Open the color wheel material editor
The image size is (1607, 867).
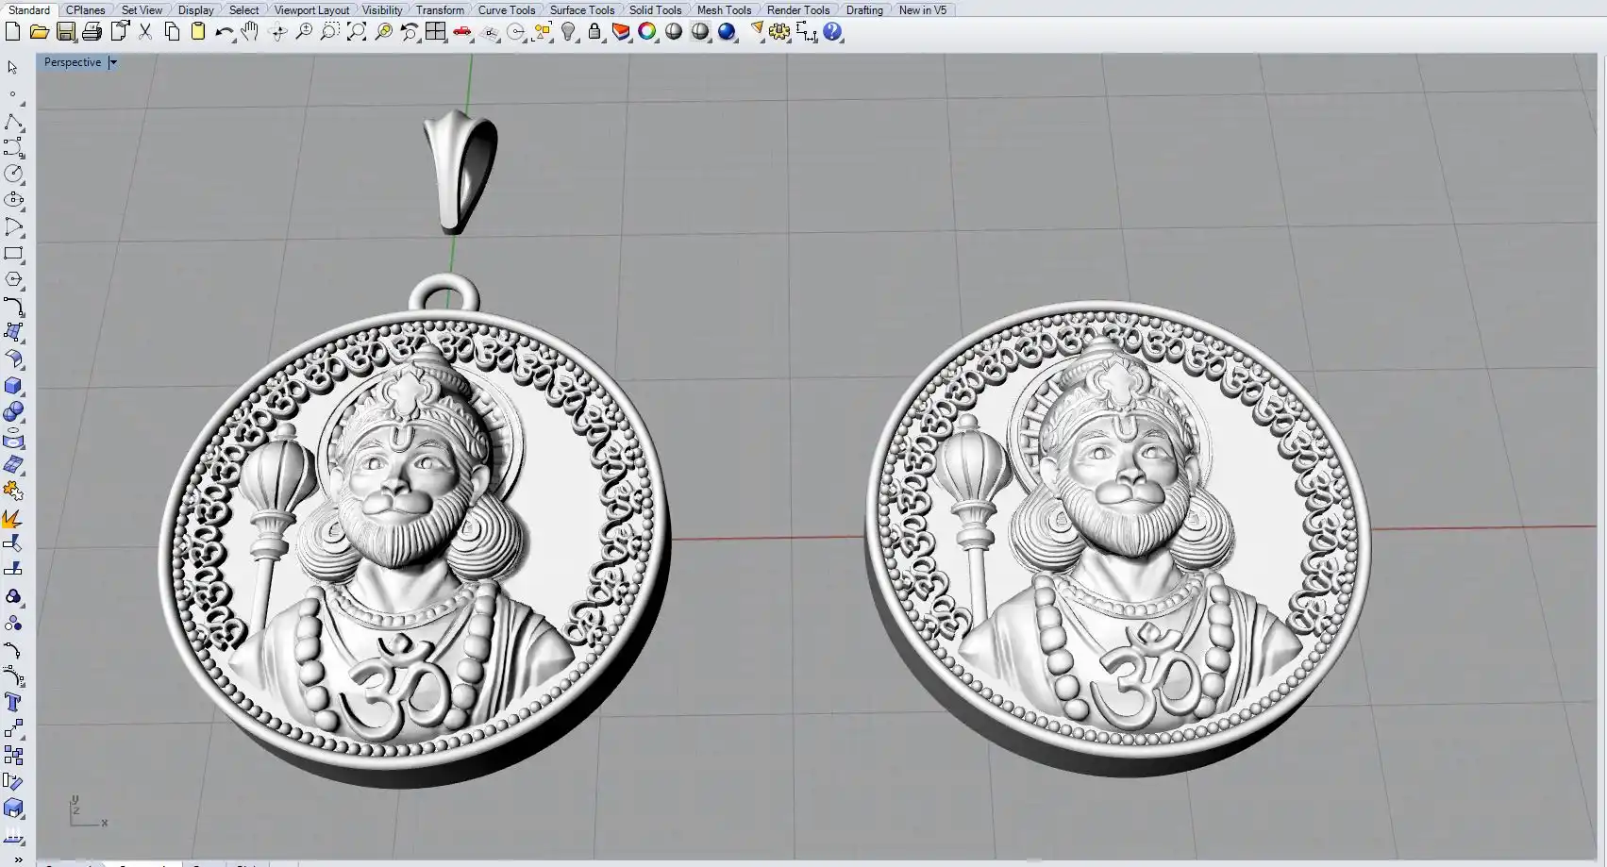pyautogui.click(x=646, y=32)
